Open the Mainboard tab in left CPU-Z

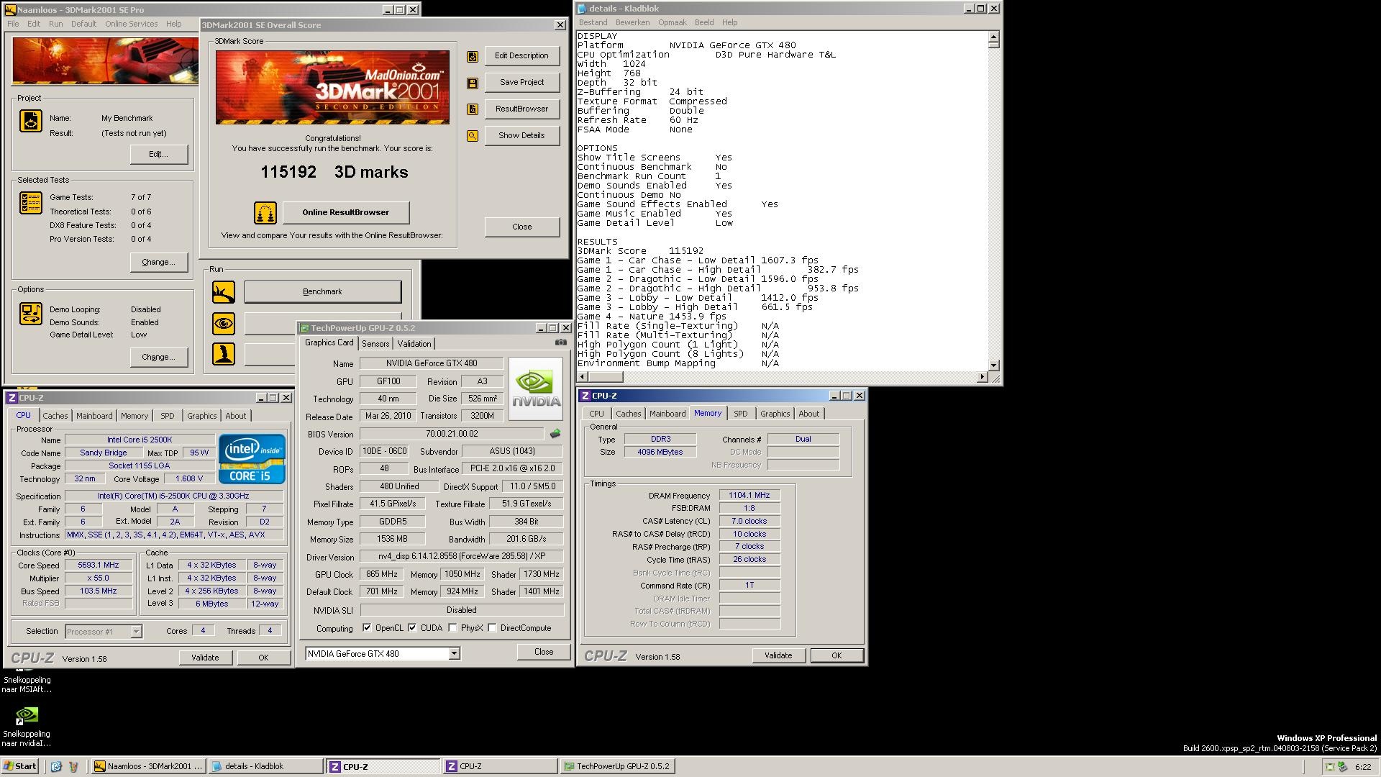94,416
